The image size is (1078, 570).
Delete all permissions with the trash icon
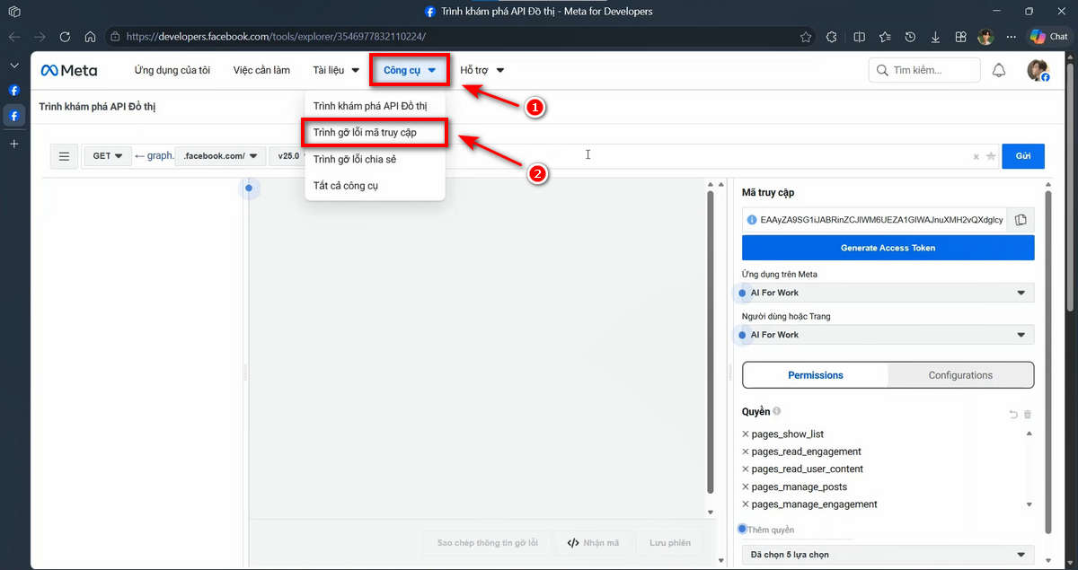click(x=1028, y=414)
